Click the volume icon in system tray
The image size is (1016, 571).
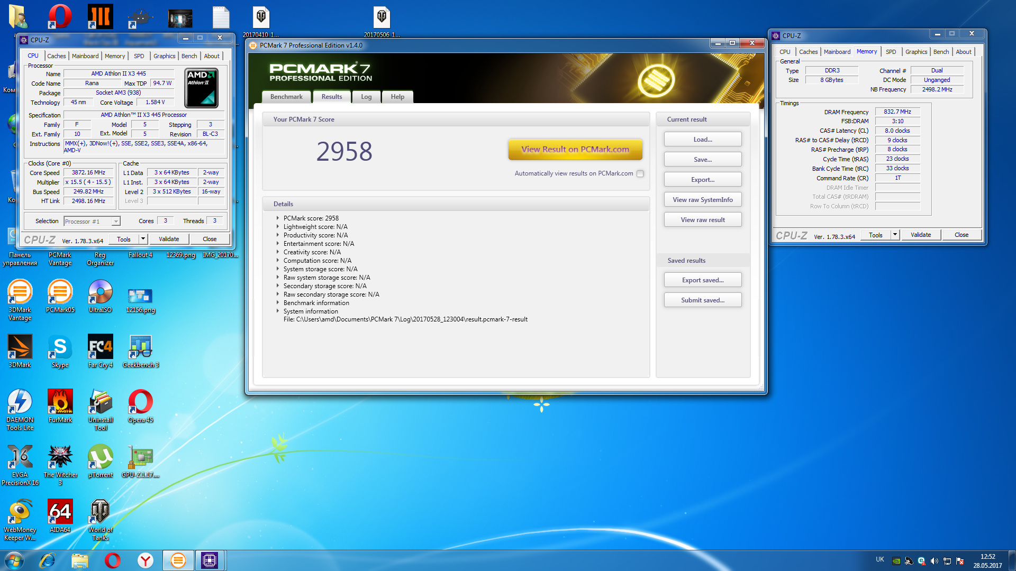pos(934,561)
